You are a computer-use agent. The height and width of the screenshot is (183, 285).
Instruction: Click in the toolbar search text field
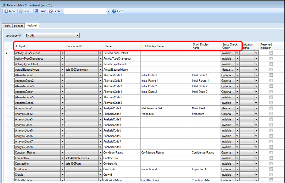(85, 11)
